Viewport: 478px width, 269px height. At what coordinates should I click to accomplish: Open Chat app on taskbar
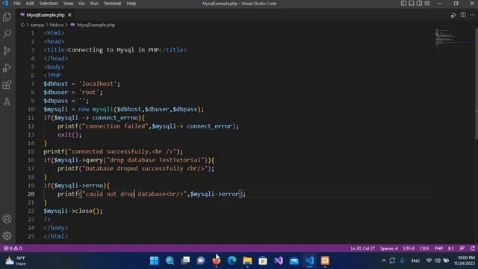point(201,261)
